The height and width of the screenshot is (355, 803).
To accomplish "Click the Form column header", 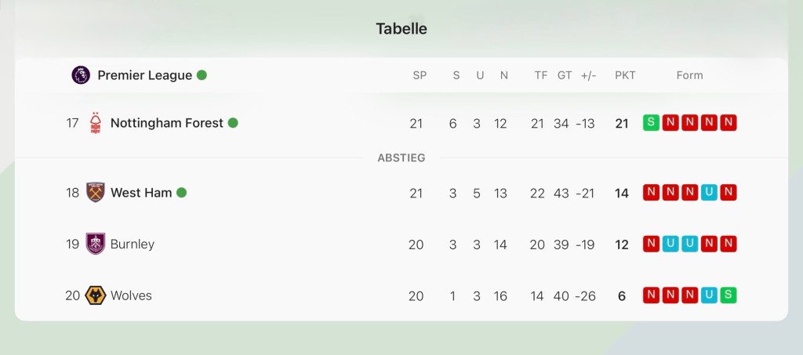I will pos(689,75).
